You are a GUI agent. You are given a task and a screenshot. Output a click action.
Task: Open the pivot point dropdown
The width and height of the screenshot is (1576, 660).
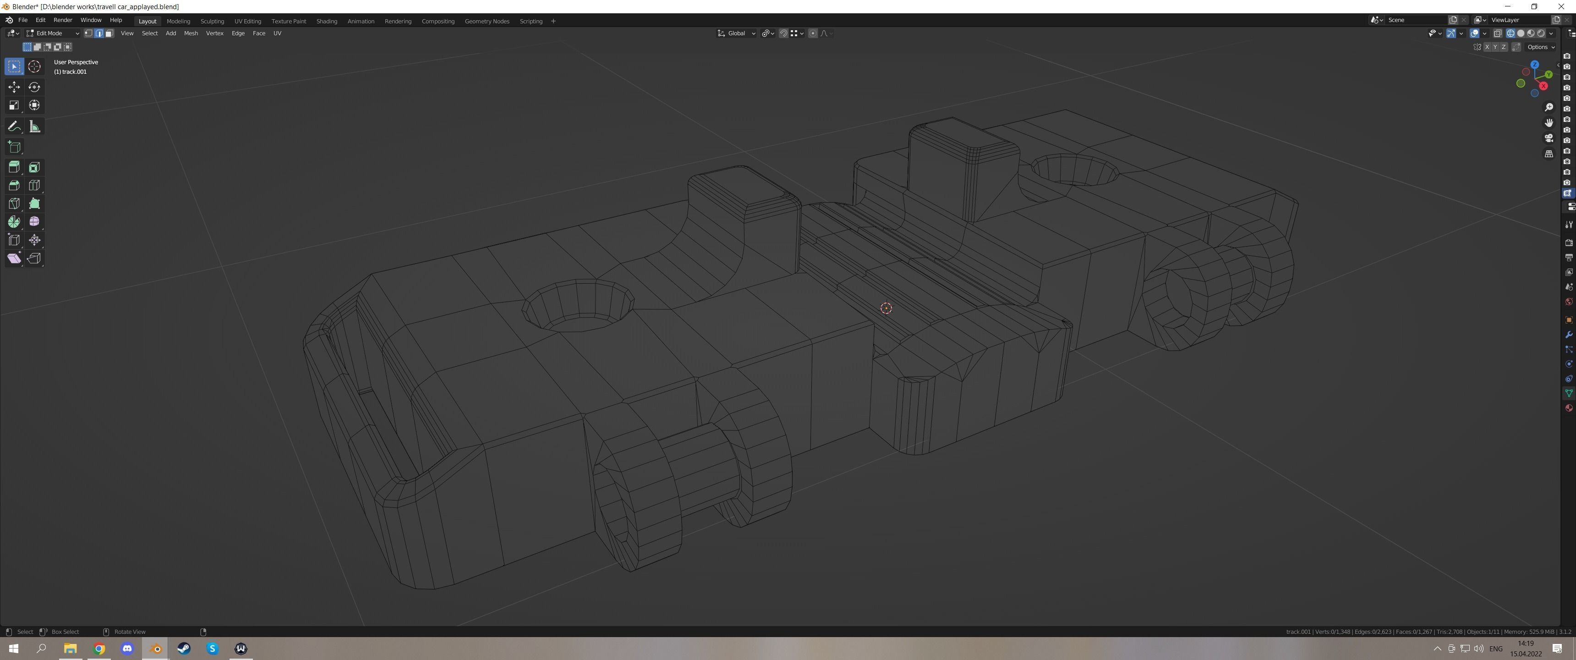768,33
